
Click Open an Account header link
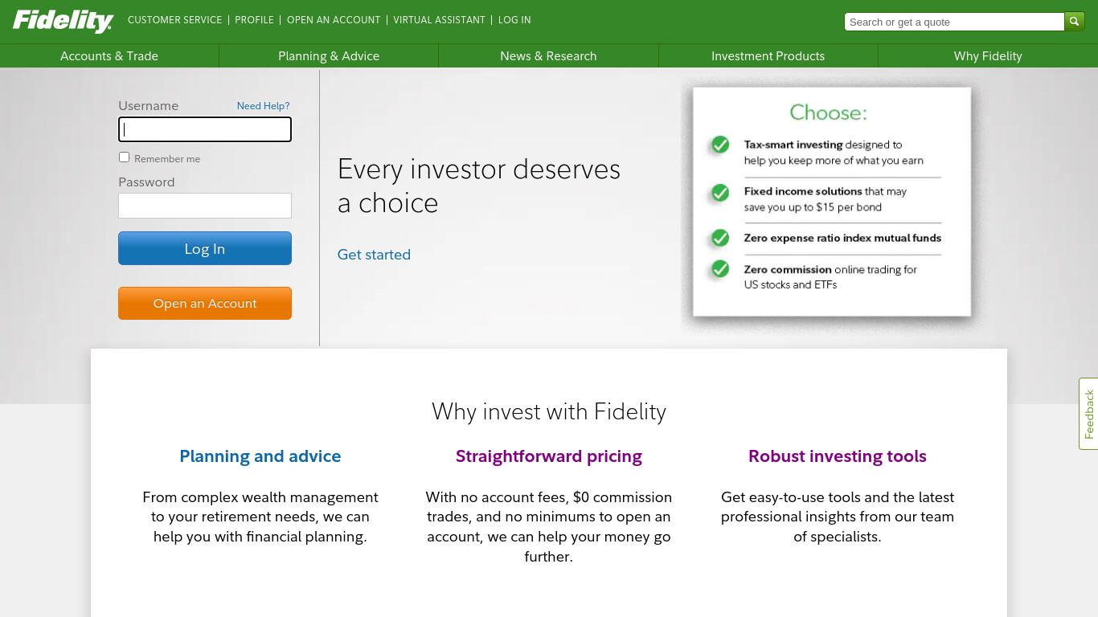pos(334,20)
